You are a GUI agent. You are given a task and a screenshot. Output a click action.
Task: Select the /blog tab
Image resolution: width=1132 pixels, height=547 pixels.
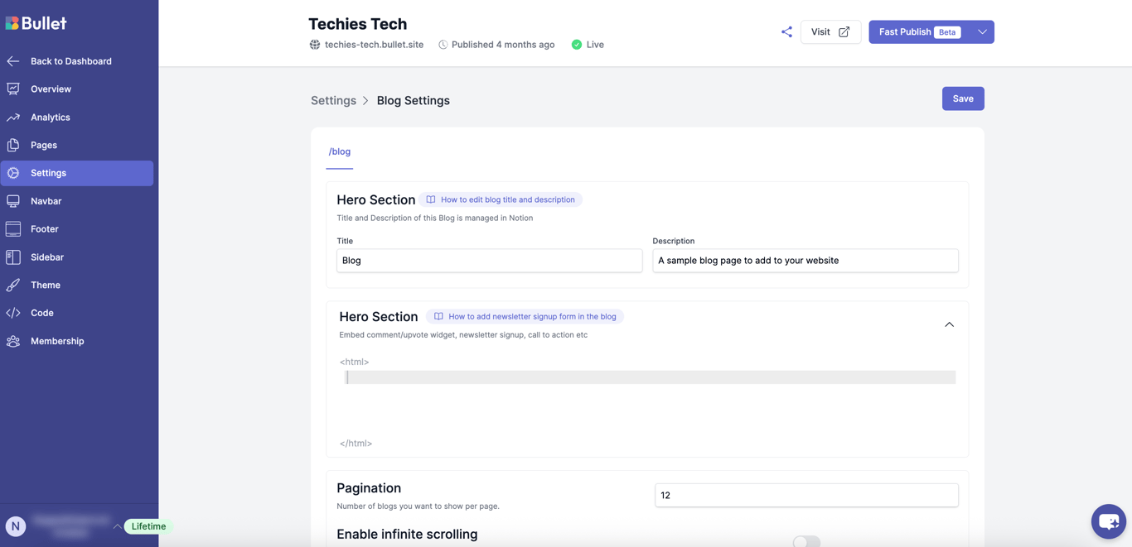tap(340, 151)
